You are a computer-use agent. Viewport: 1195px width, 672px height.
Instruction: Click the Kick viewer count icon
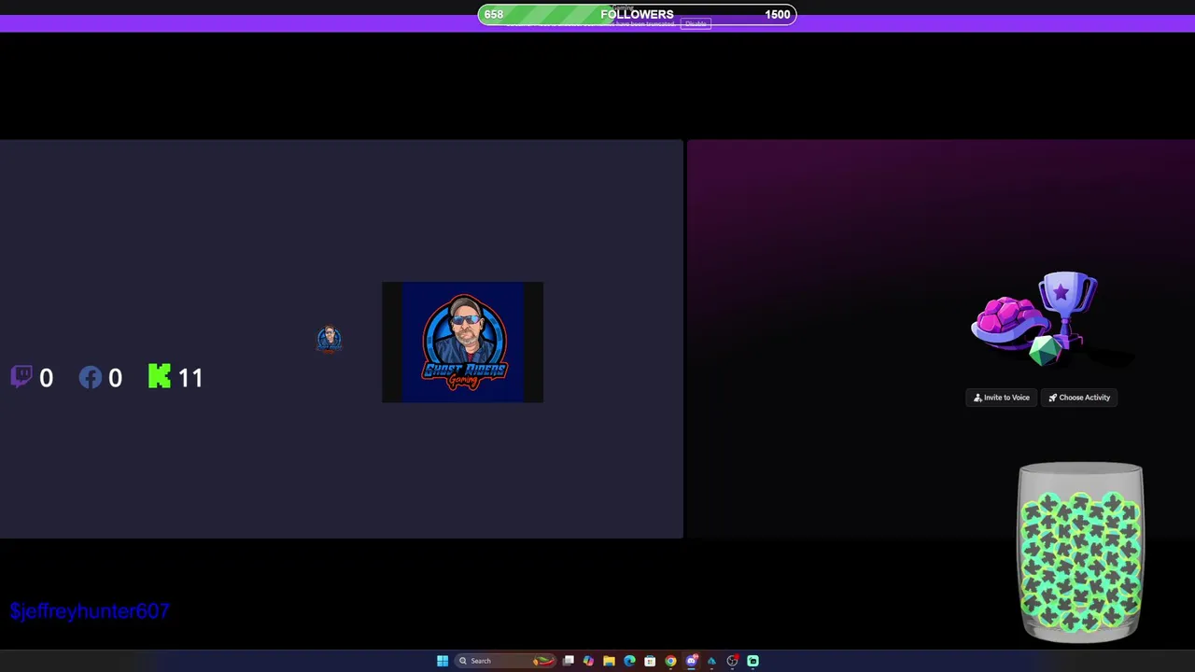pos(160,376)
